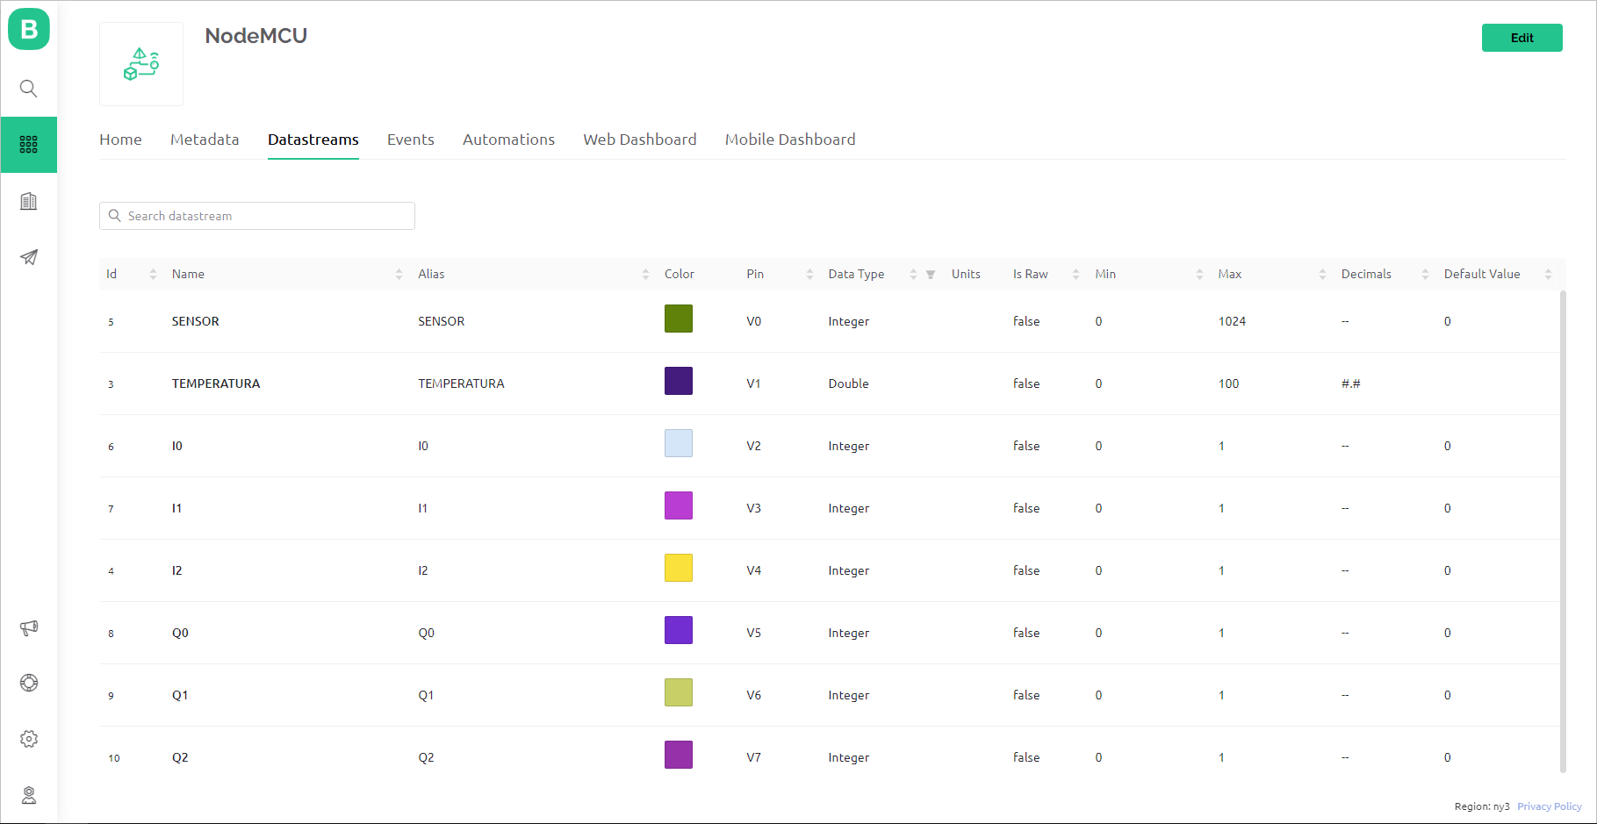Select the Q2 datastream name
Viewport: 1597px width, 824px height.
tap(180, 757)
